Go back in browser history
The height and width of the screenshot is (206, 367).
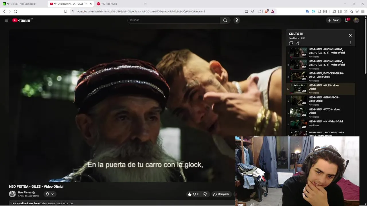[4, 11]
